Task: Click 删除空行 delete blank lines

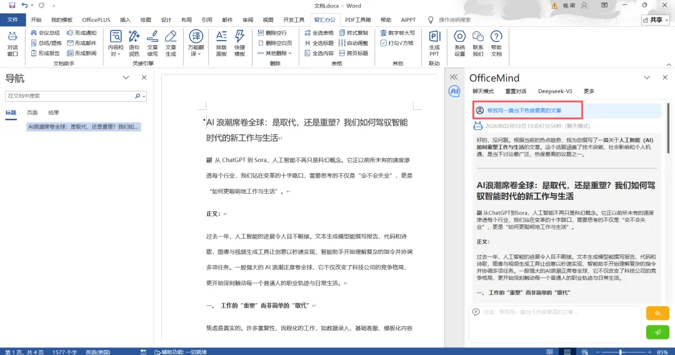Action: 272,32
